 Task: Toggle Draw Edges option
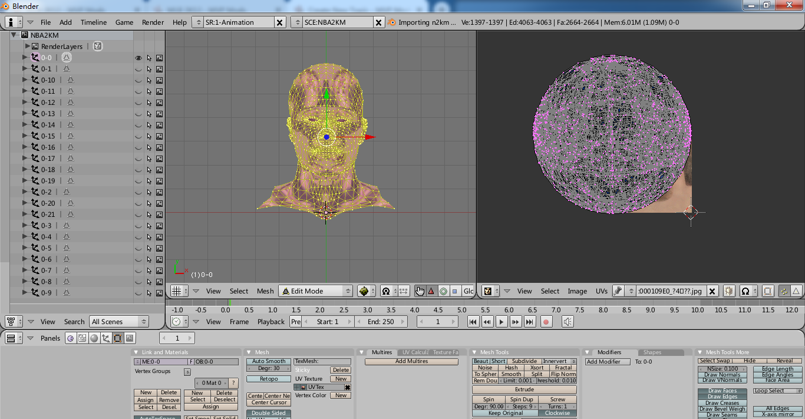click(x=722, y=397)
